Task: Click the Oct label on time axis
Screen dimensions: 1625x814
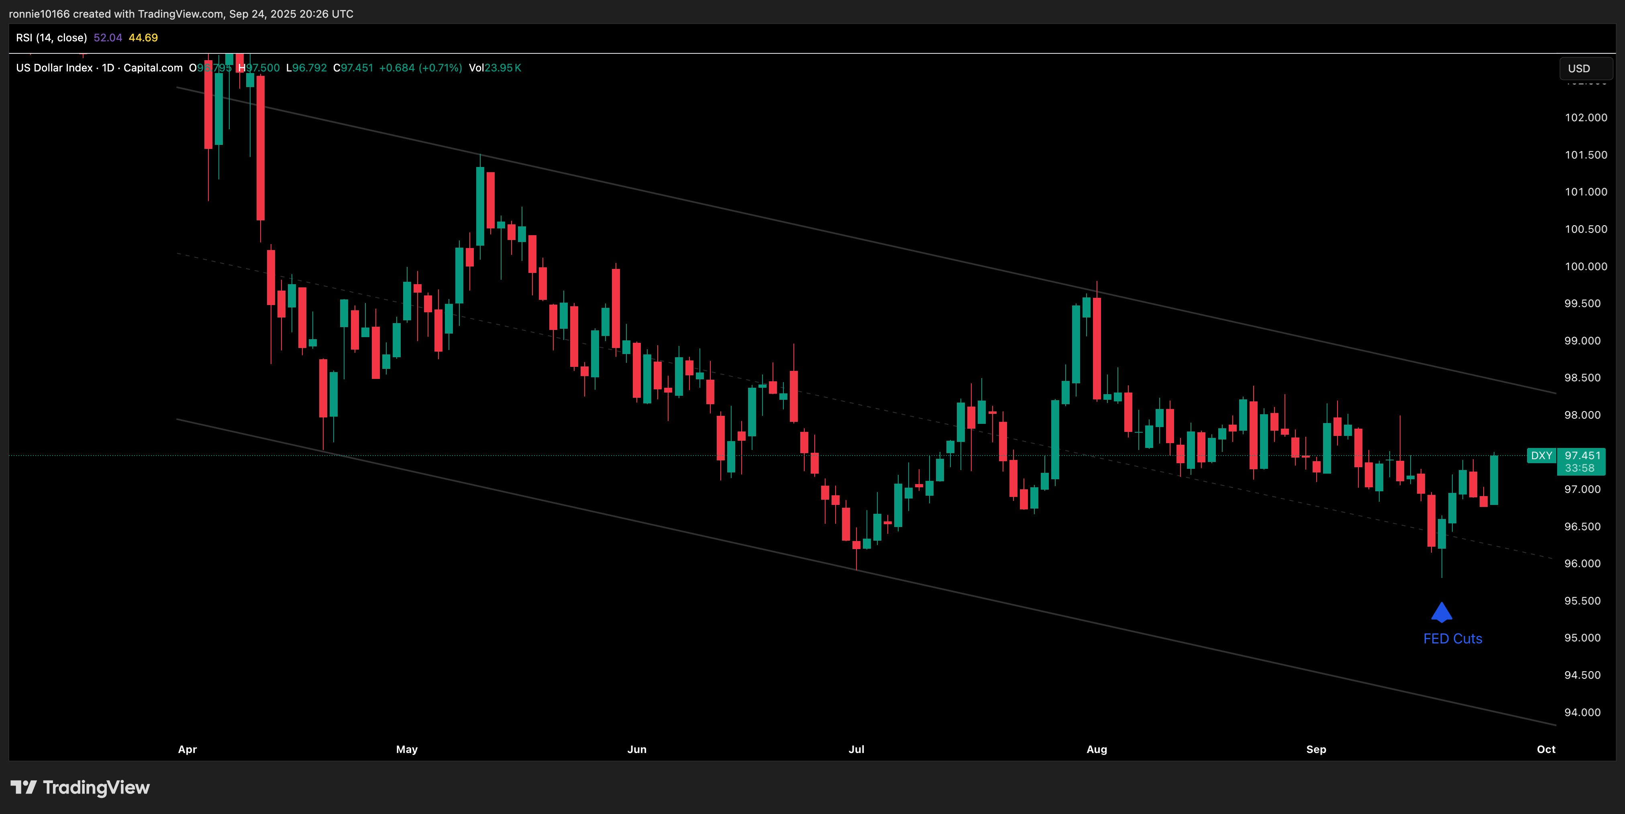Action: pyautogui.click(x=1545, y=749)
